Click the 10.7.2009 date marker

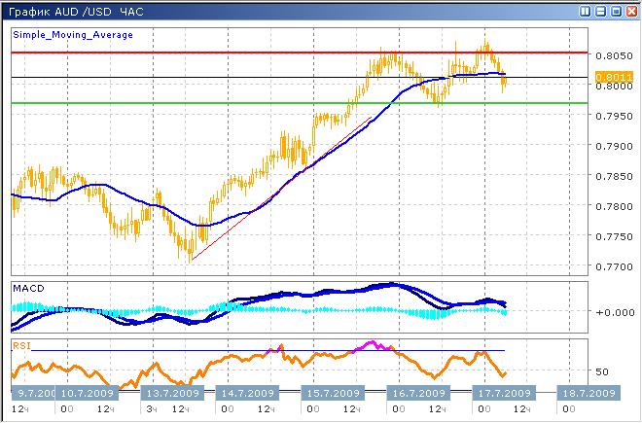85,394
